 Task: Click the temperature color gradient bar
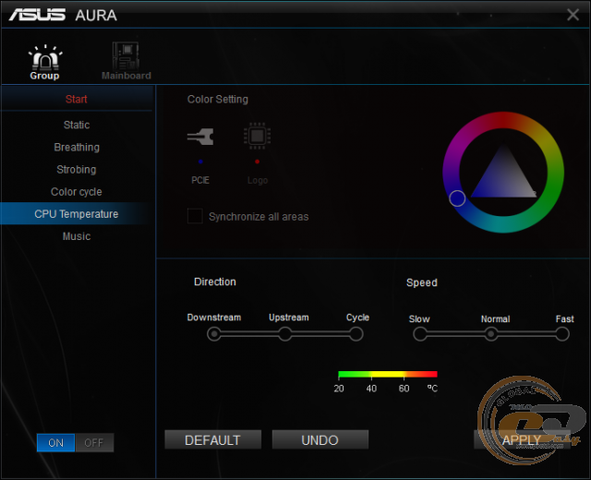pos(388,374)
